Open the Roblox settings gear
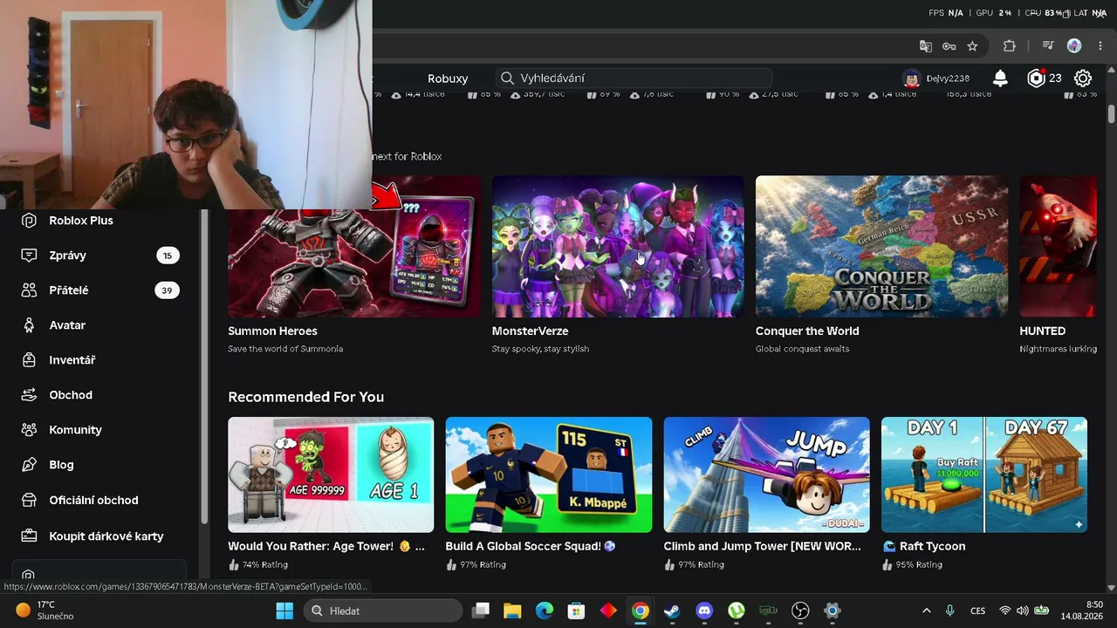 (1083, 78)
